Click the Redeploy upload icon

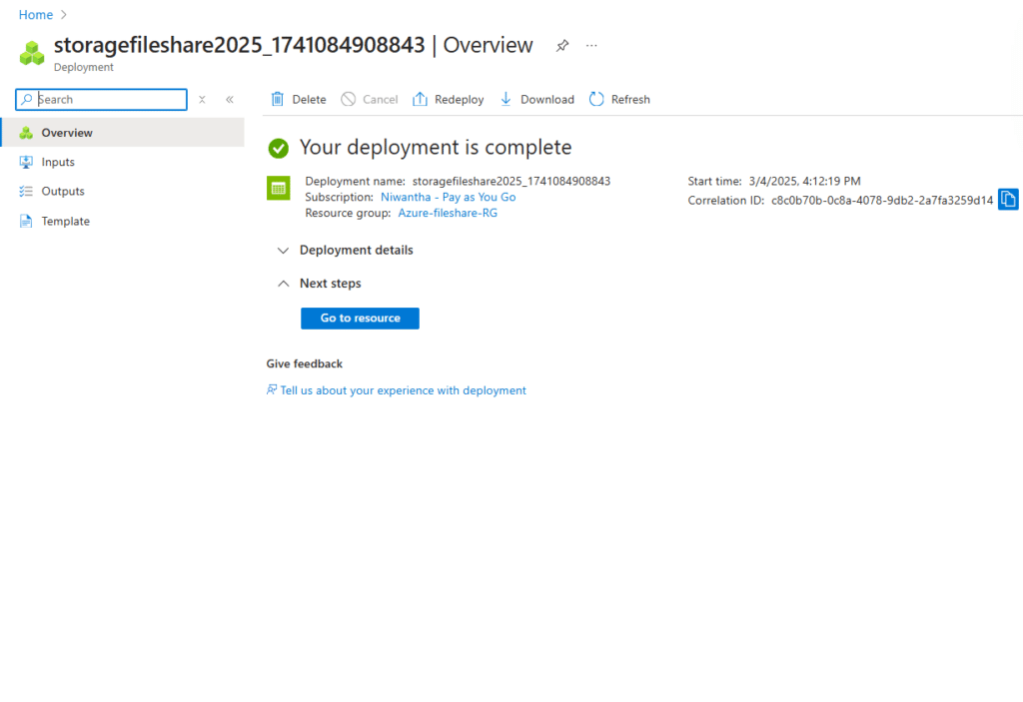pyautogui.click(x=421, y=99)
